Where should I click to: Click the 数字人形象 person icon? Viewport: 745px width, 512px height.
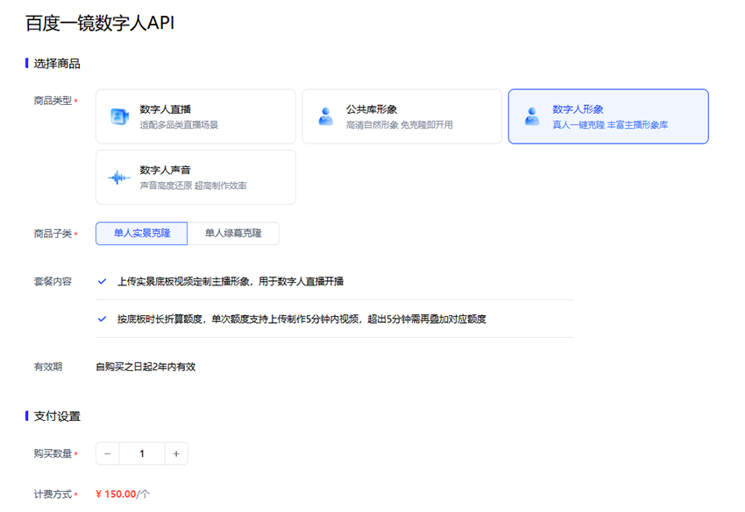point(532,116)
